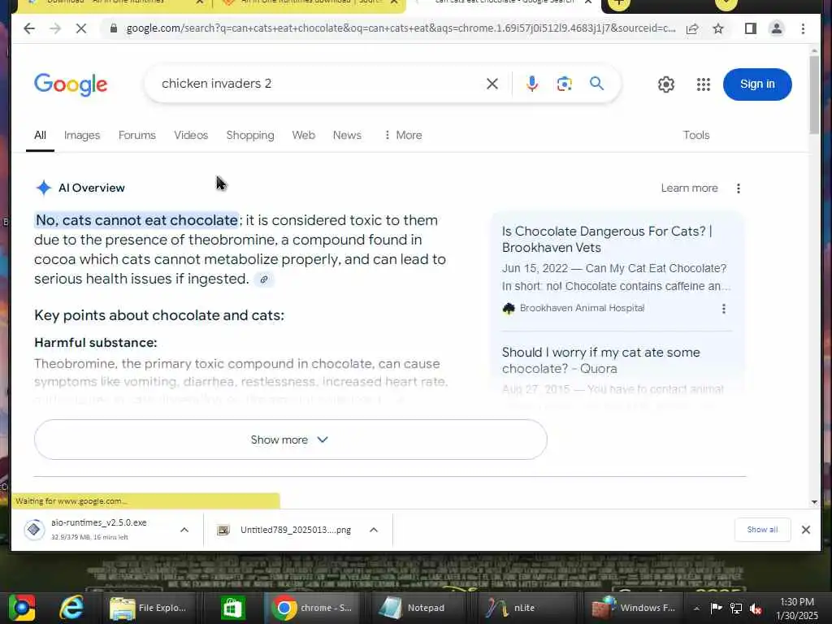This screenshot has height=624, width=832.
Task: Open Internet Explorer from taskbar
Action: pyautogui.click(x=71, y=608)
